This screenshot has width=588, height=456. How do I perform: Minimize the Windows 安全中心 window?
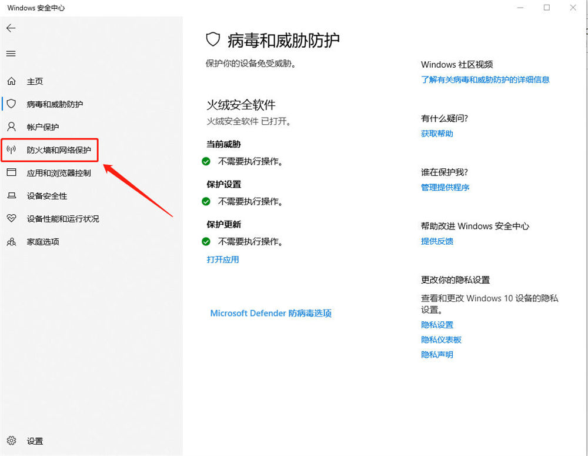[x=520, y=8]
